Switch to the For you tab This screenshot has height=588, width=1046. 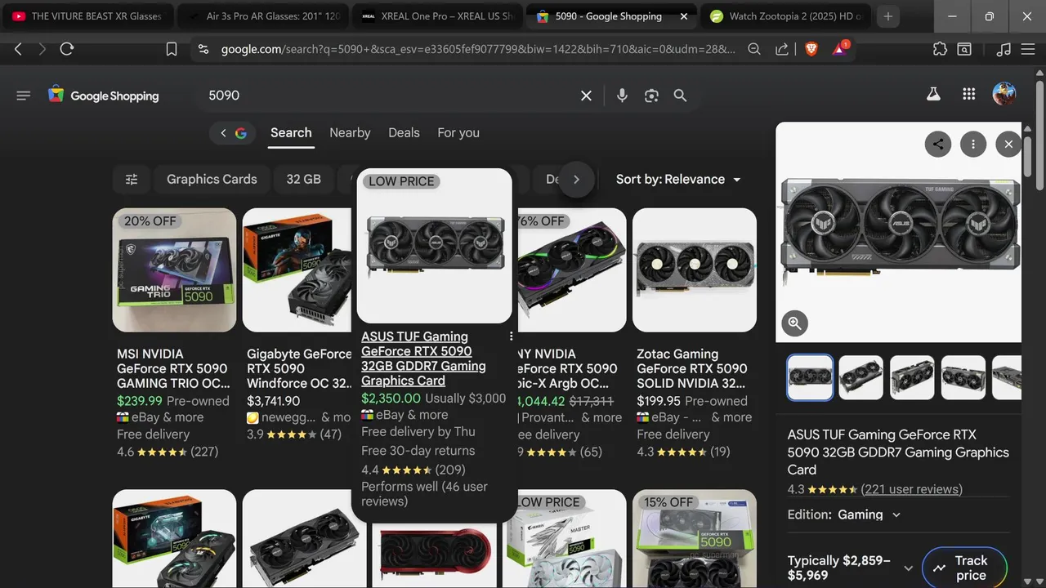pos(458,133)
